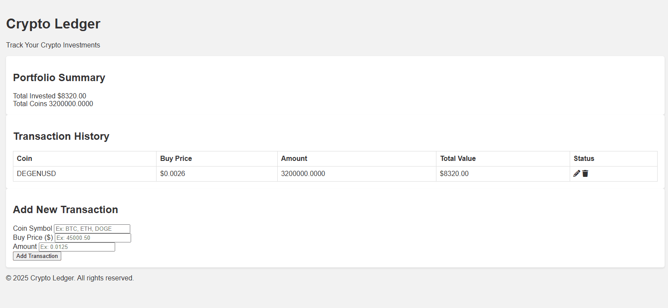Click the Portfolio Summary heading
Screen dimensions: 668x308
tap(59, 78)
